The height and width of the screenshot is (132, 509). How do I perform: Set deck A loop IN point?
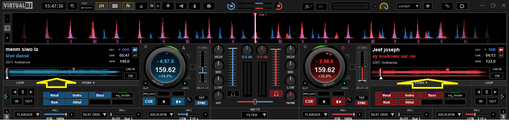coord(17,101)
